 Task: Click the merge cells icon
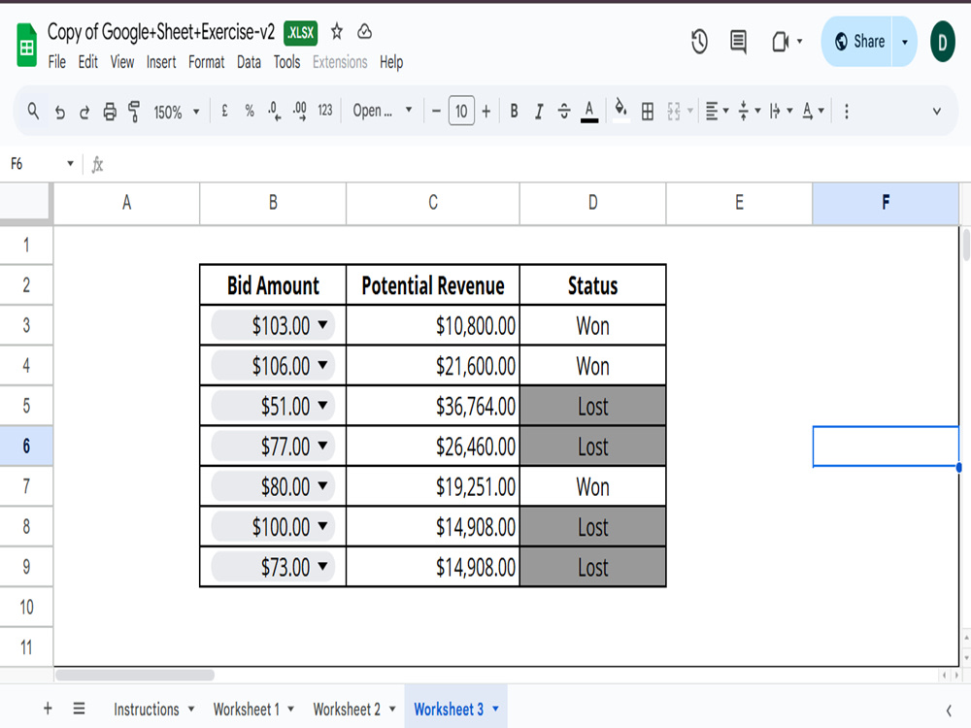(674, 112)
